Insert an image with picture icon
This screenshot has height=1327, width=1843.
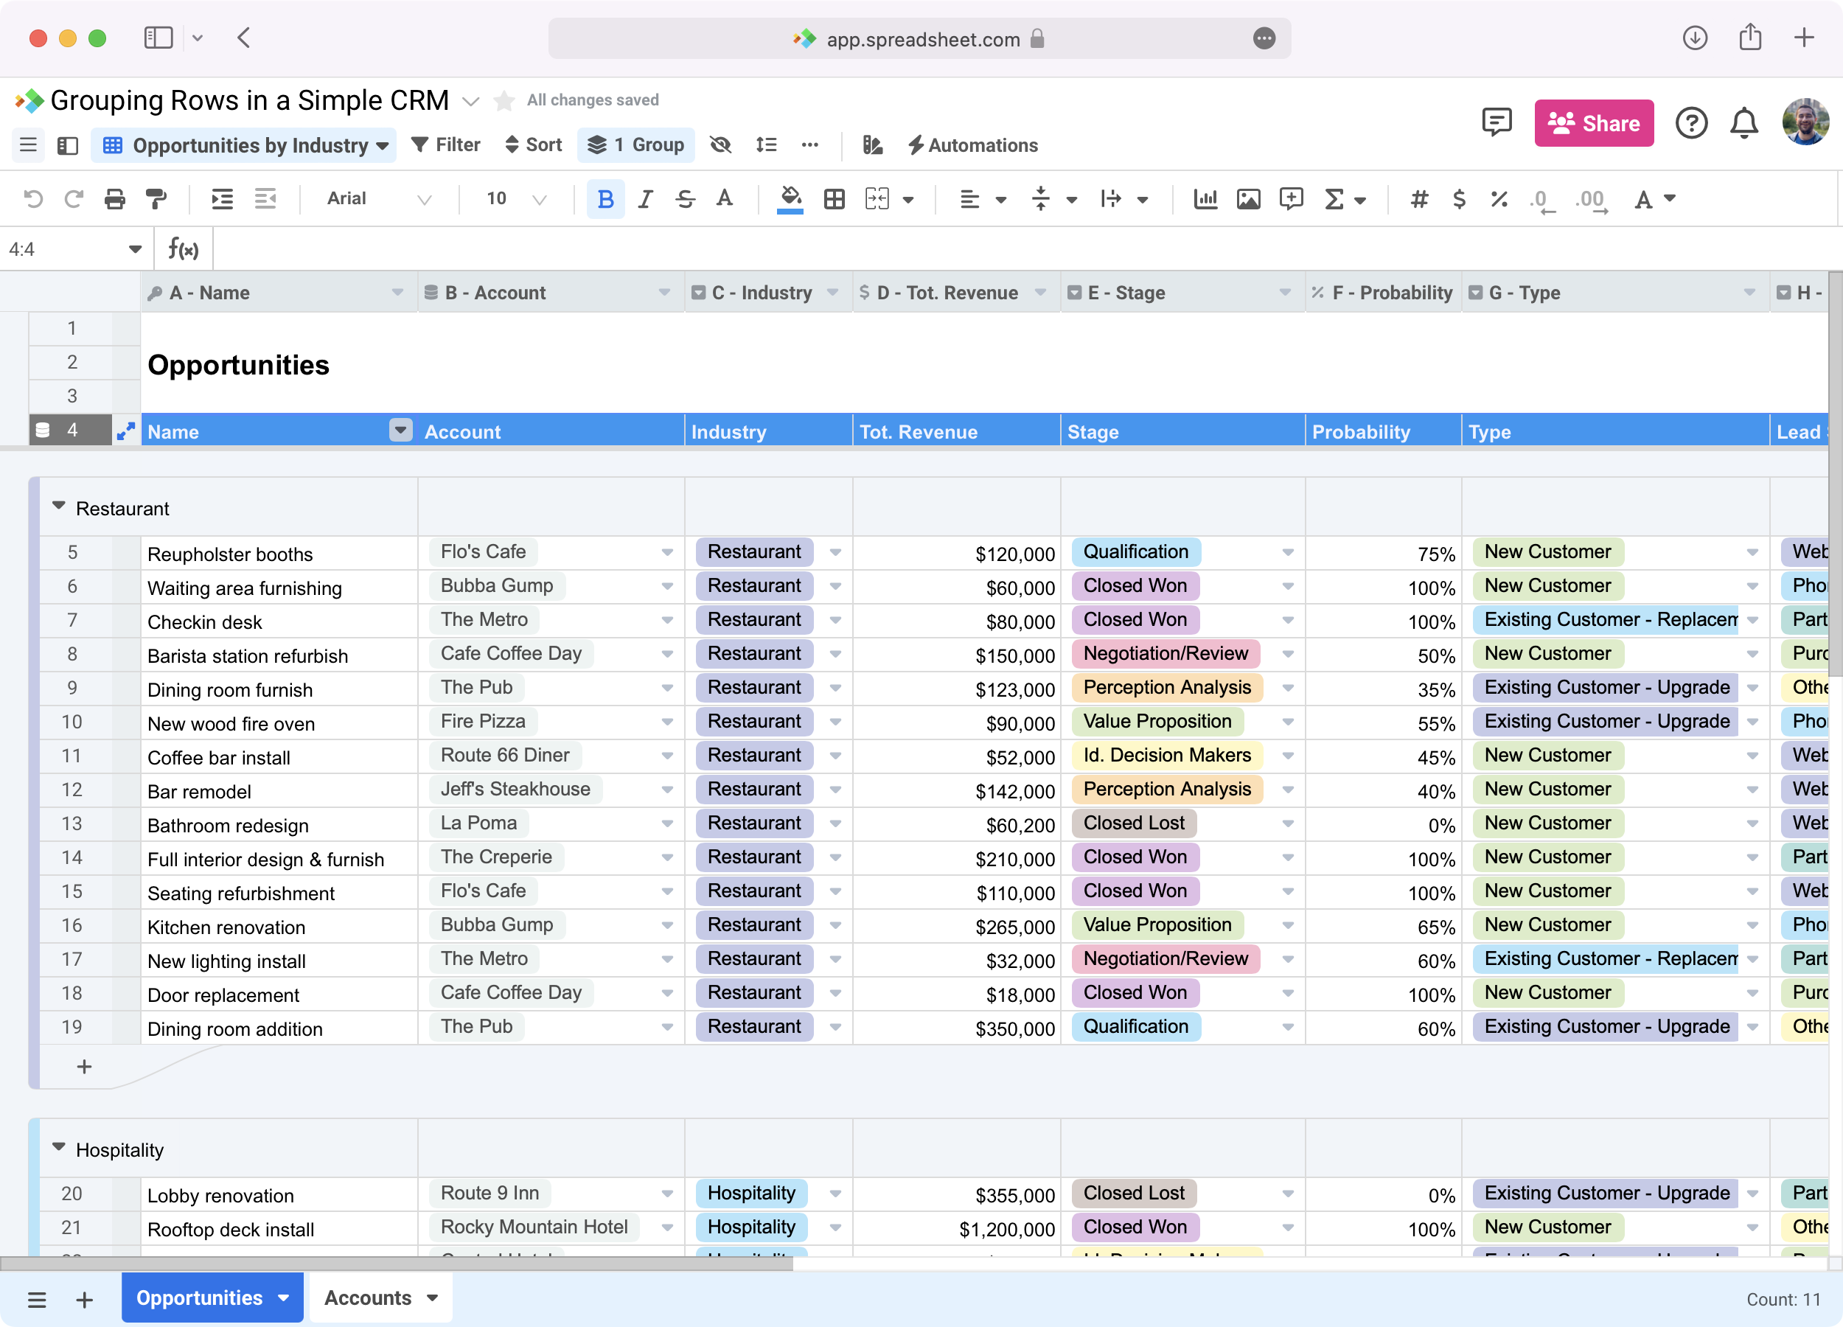(1248, 199)
